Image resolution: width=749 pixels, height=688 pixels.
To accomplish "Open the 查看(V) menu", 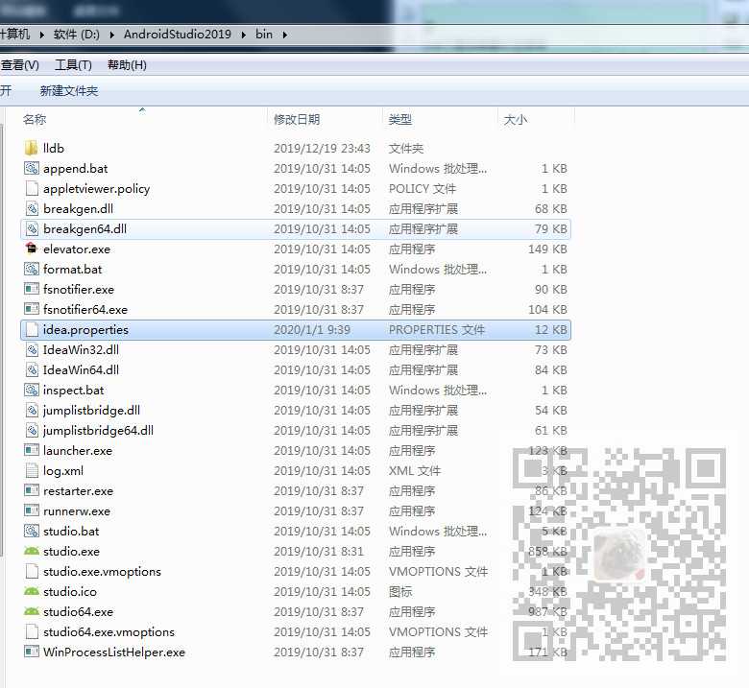I will click(x=20, y=65).
